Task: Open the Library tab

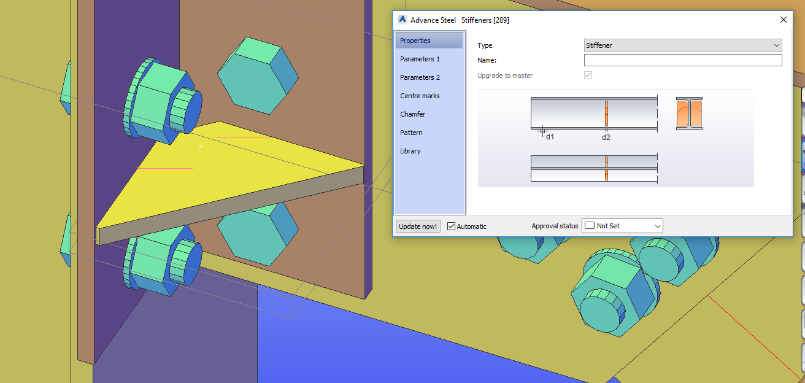Action: click(x=429, y=151)
